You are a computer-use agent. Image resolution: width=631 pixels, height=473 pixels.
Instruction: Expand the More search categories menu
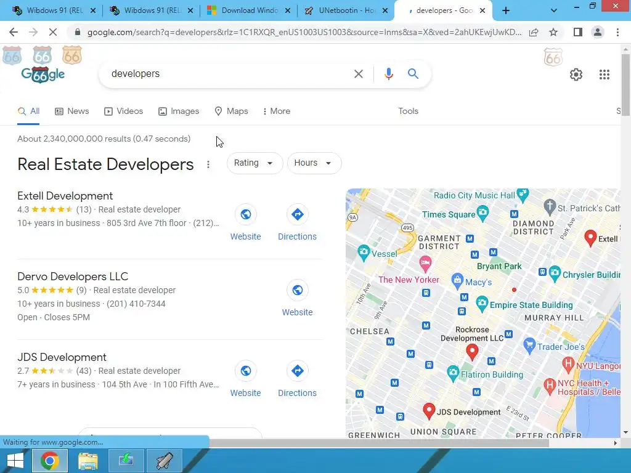coord(276,111)
